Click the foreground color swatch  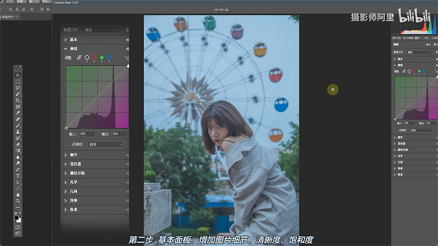[x=17, y=218]
